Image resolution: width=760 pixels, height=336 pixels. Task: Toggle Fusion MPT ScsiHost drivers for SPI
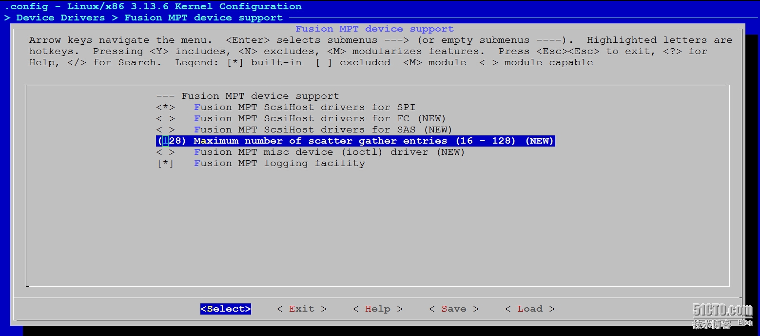(x=286, y=107)
